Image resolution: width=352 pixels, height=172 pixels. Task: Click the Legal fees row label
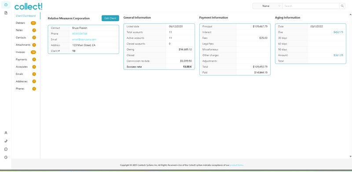coord(208,44)
